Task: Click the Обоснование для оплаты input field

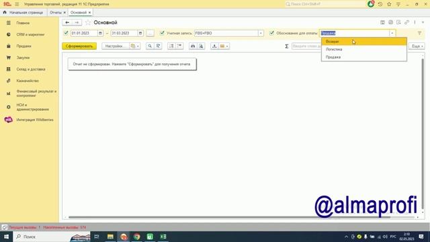Action: (355, 33)
